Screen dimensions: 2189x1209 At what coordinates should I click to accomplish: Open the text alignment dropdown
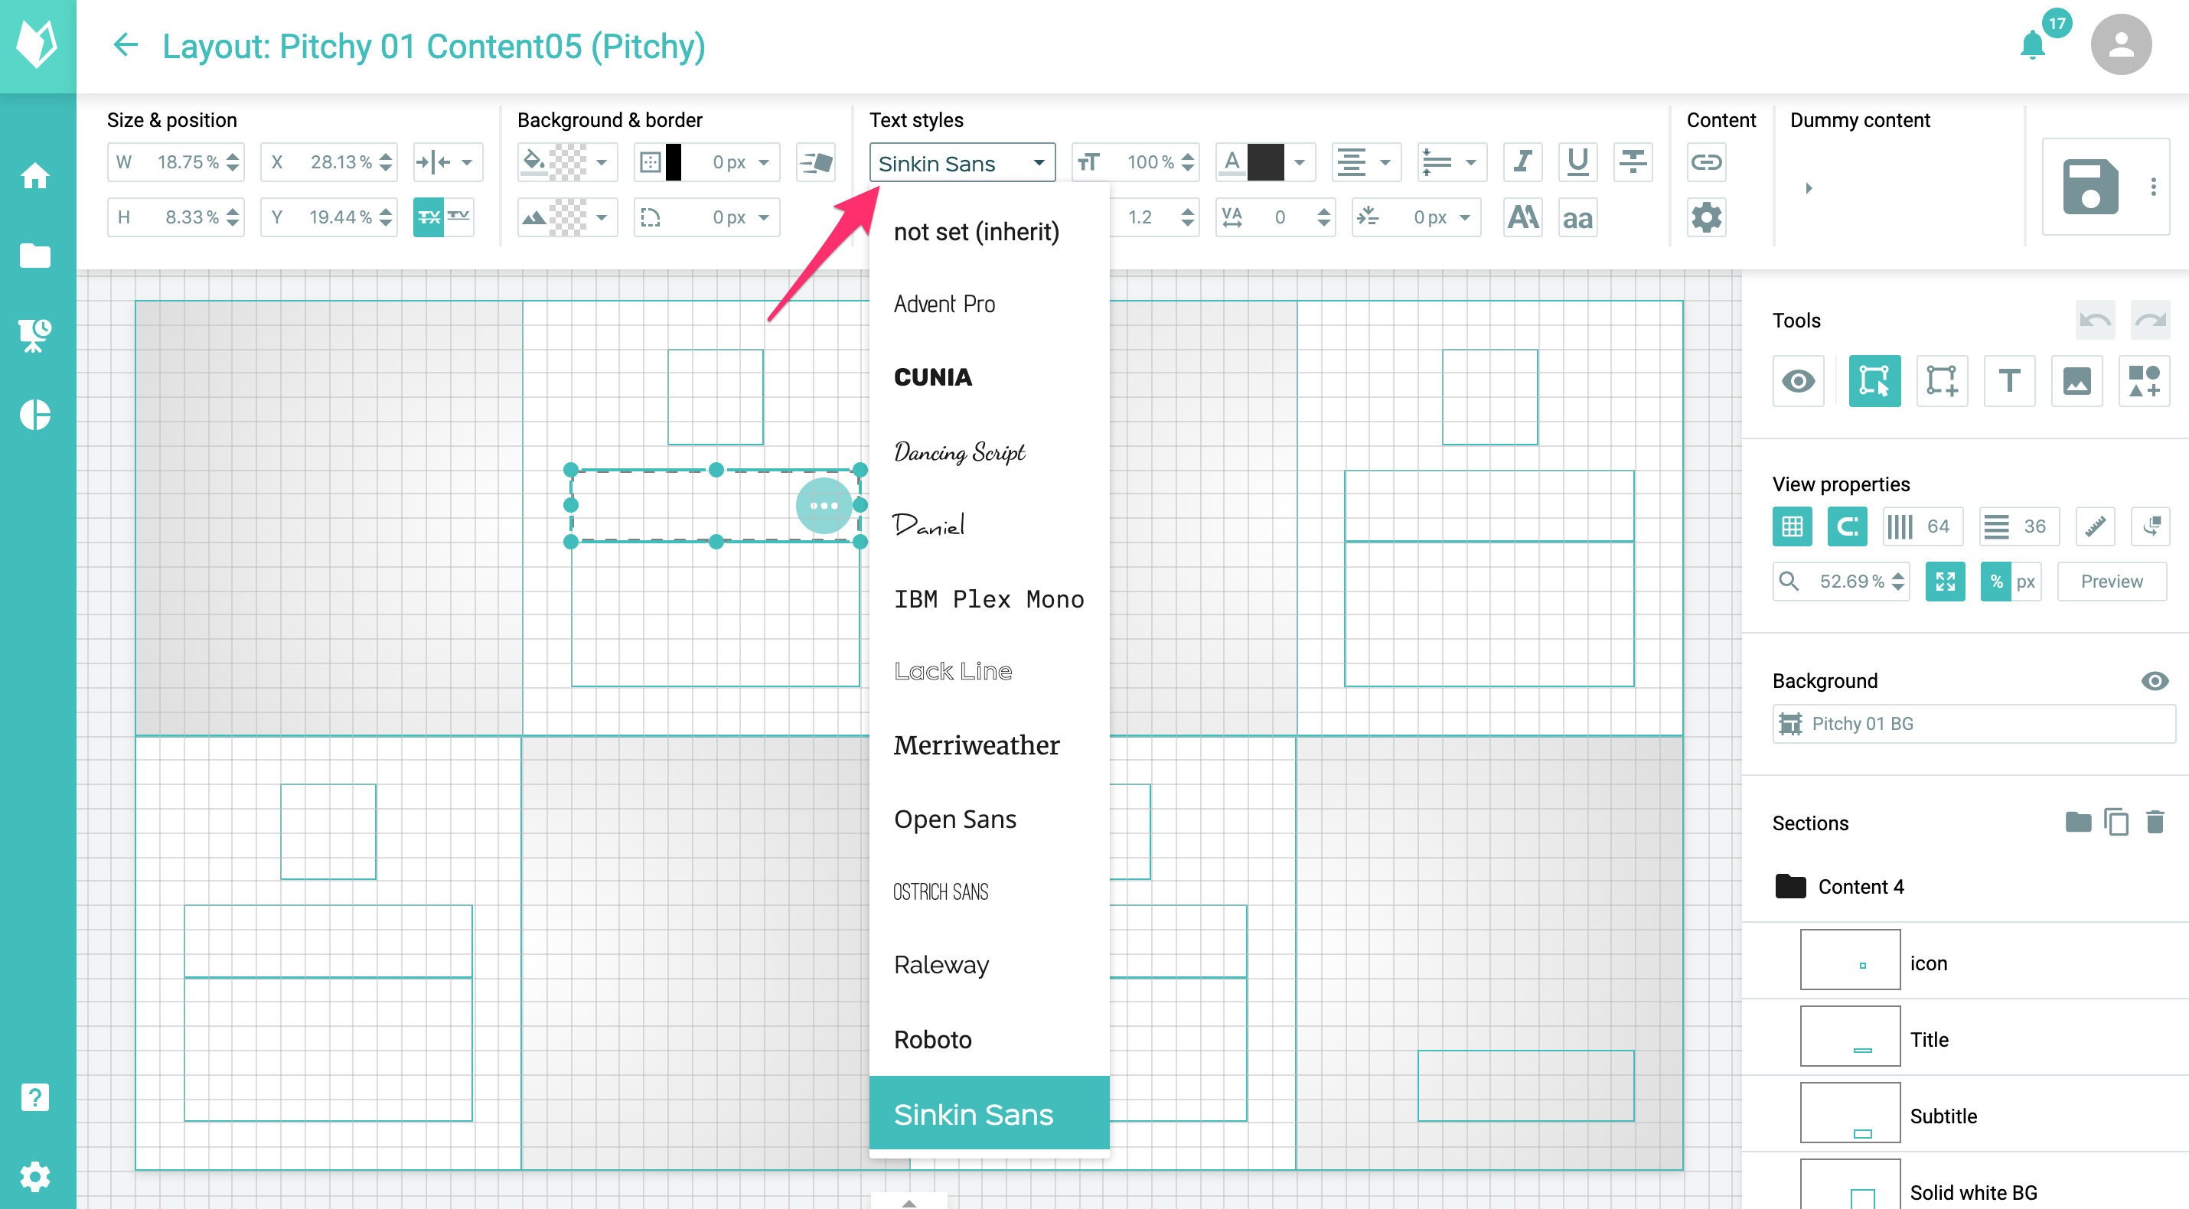1365,161
